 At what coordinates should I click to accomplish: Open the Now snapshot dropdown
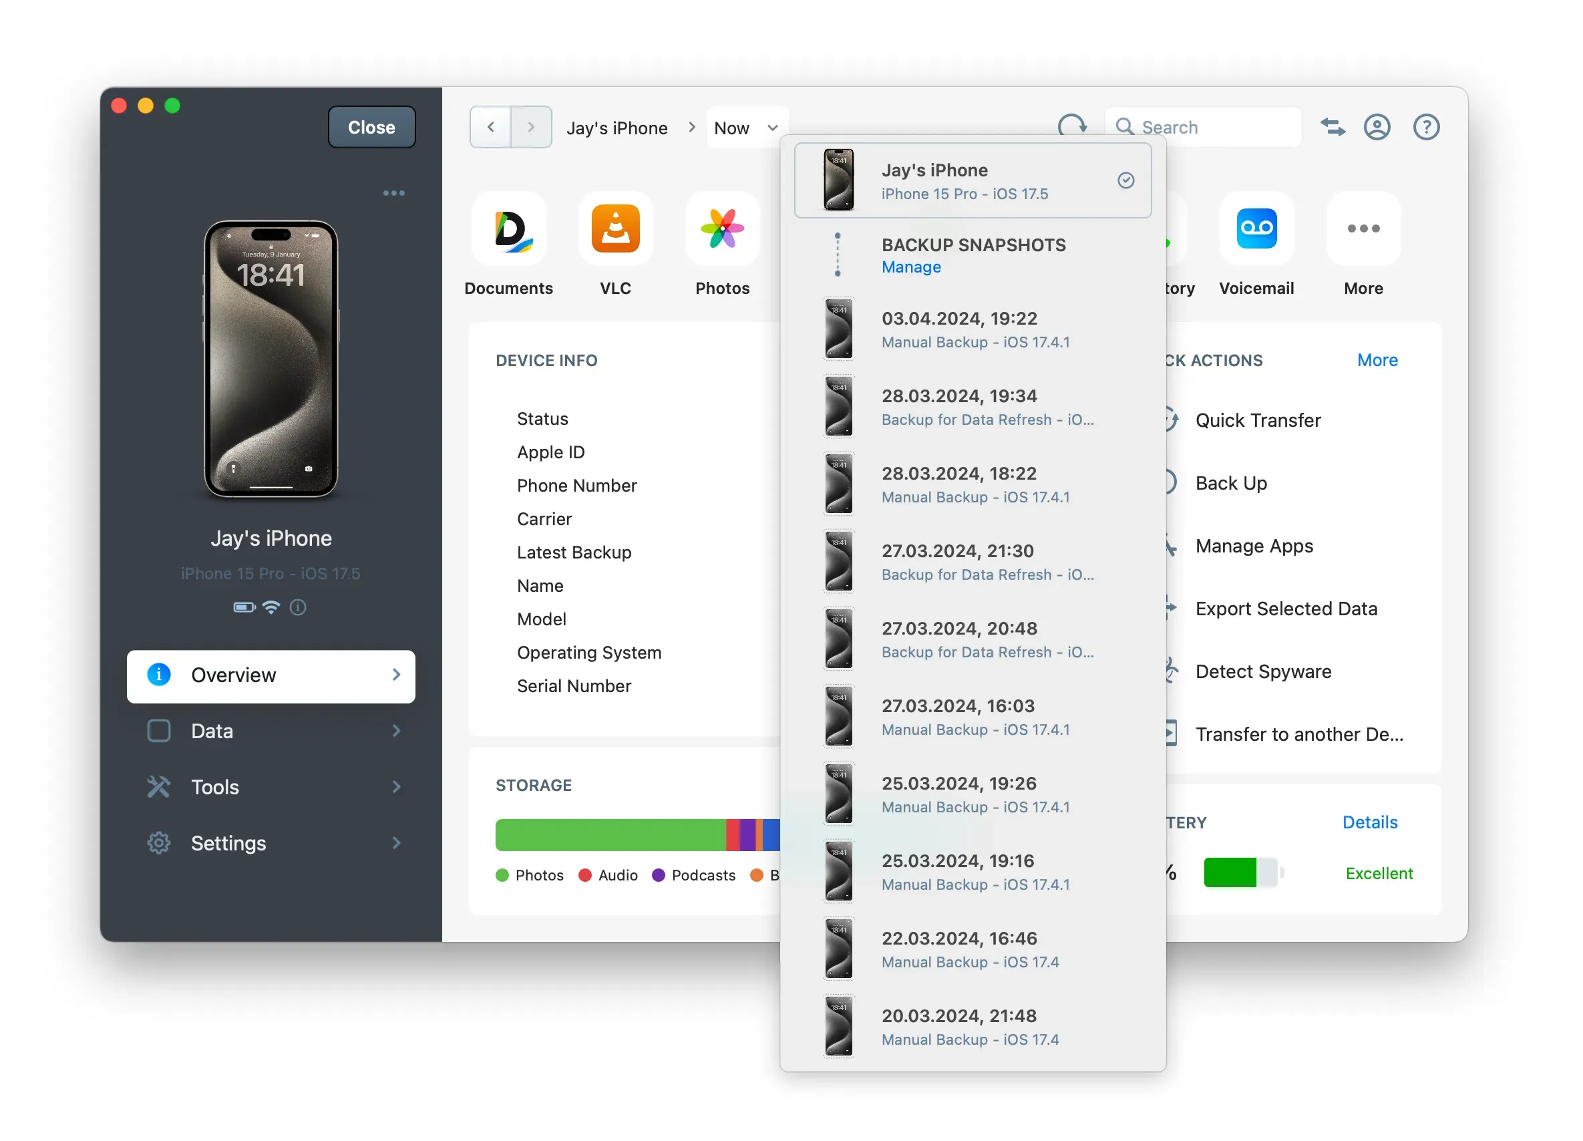click(x=746, y=127)
